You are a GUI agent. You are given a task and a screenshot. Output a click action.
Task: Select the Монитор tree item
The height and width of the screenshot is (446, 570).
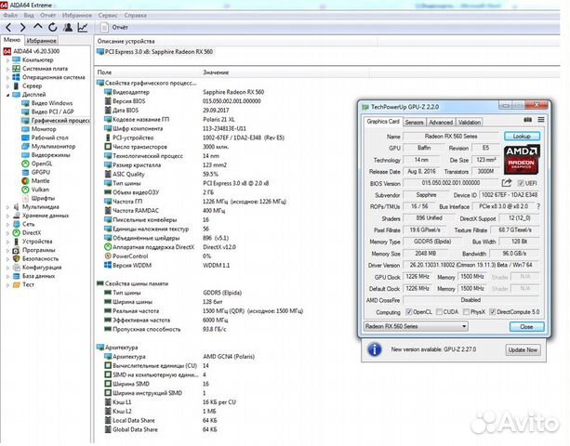[38, 129]
